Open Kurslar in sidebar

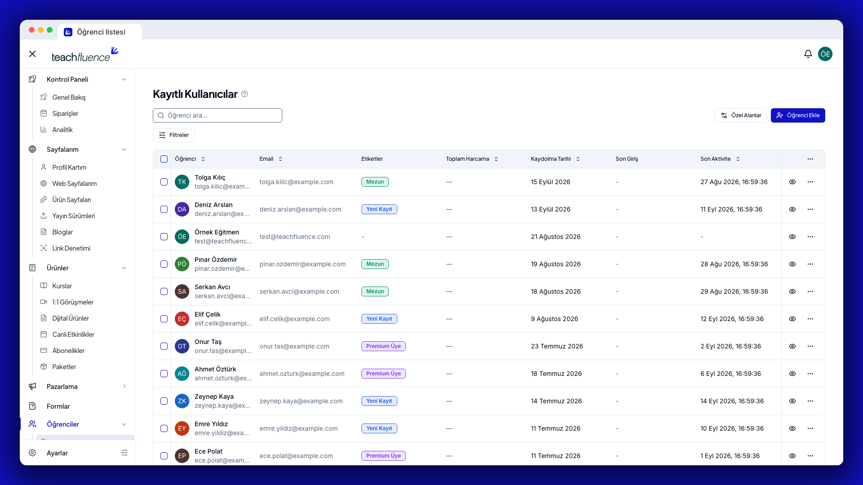[62, 286]
